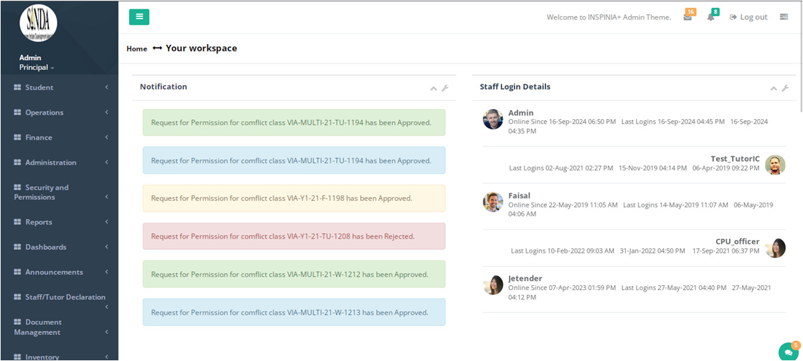Click green VIA-MULTI-21-W-1212 approved notification
The width and height of the screenshot is (803, 361).
(294, 274)
